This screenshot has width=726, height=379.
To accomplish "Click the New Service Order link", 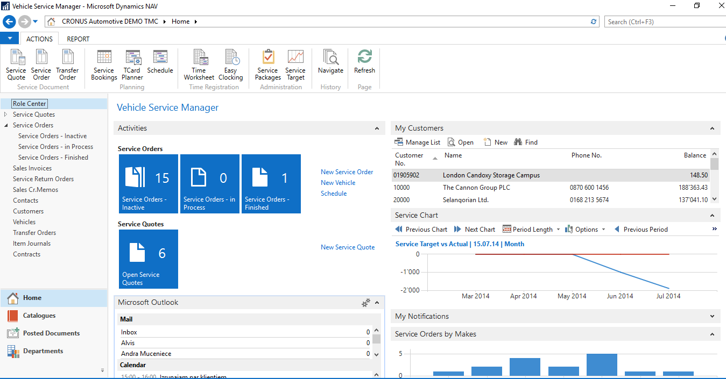I will tap(347, 172).
